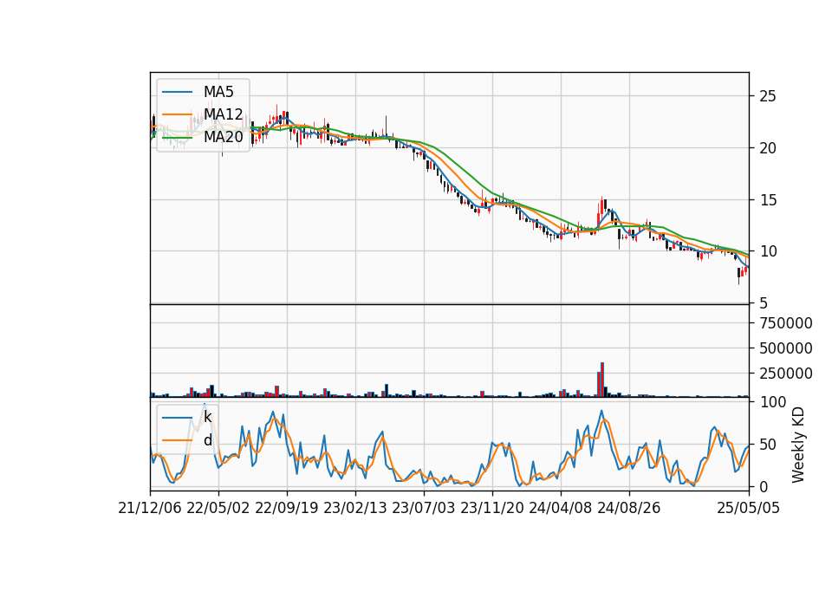Click the 24/04/08 date tick label
This screenshot has height=598, width=832.
pyautogui.click(x=561, y=508)
